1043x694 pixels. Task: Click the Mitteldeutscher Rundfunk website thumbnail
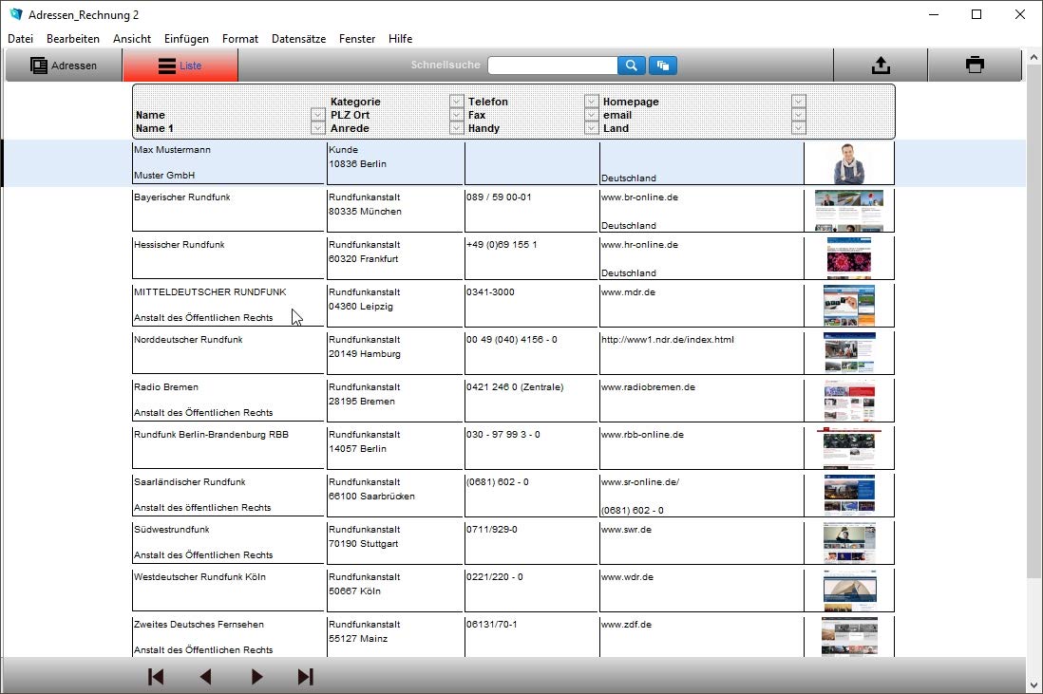849,306
